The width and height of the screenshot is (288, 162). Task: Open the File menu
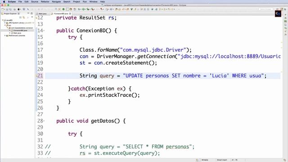pyautogui.click(x=20, y=2)
